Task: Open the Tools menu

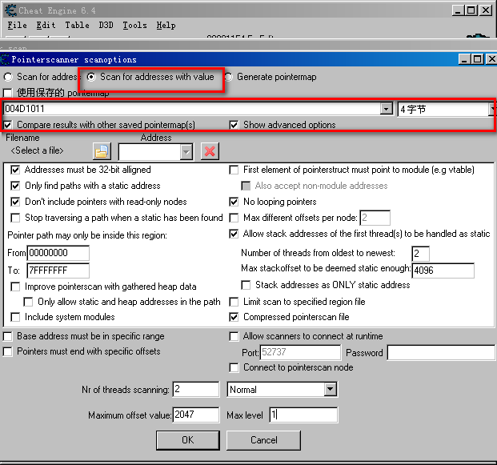Action: coord(134,25)
